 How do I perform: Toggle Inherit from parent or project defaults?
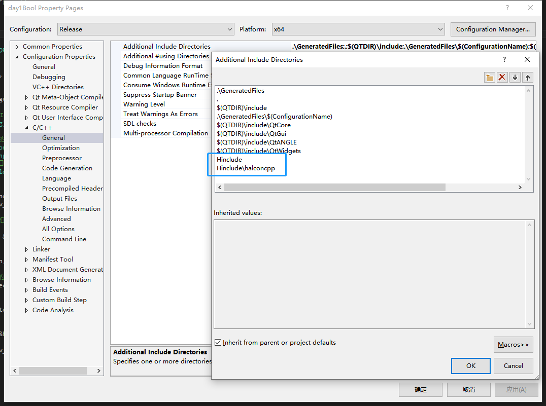[x=218, y=342]
